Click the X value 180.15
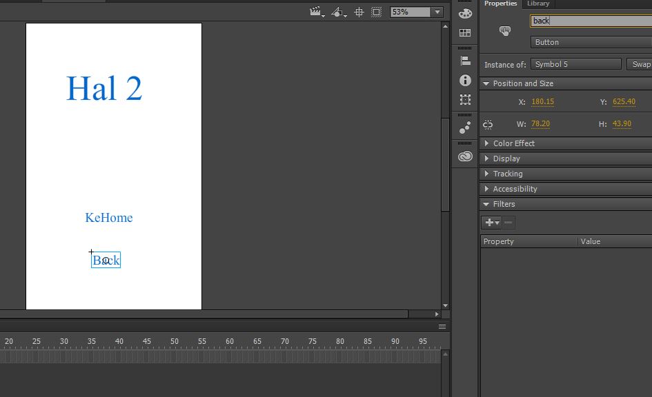The width and height of the screenshot is (652, 397). 542,102
